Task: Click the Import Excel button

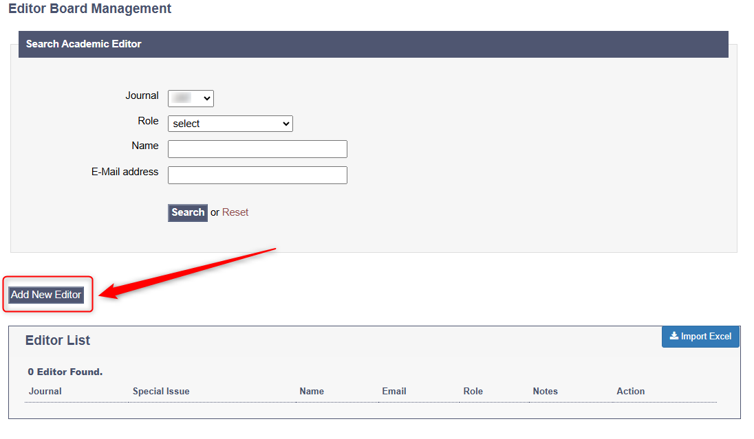Action: pos(700,337)
